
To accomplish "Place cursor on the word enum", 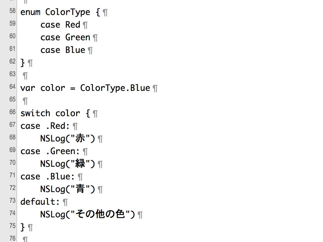I will [30, 12].
